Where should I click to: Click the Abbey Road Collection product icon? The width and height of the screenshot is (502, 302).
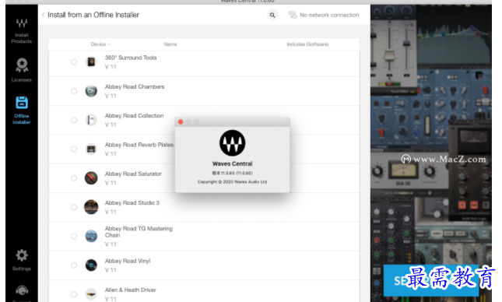[91, 120]
